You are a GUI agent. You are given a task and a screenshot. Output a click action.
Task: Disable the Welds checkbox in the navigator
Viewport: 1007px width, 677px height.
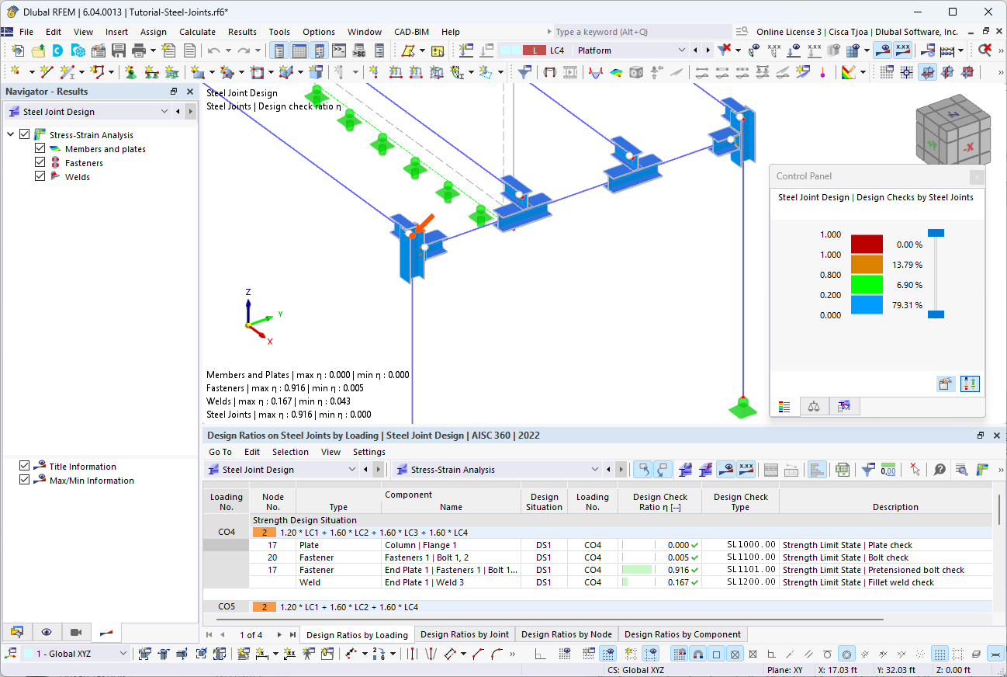(x=40, y=176)
